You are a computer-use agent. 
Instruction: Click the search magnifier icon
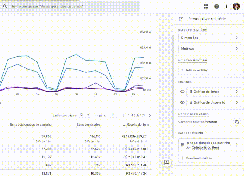5,6
